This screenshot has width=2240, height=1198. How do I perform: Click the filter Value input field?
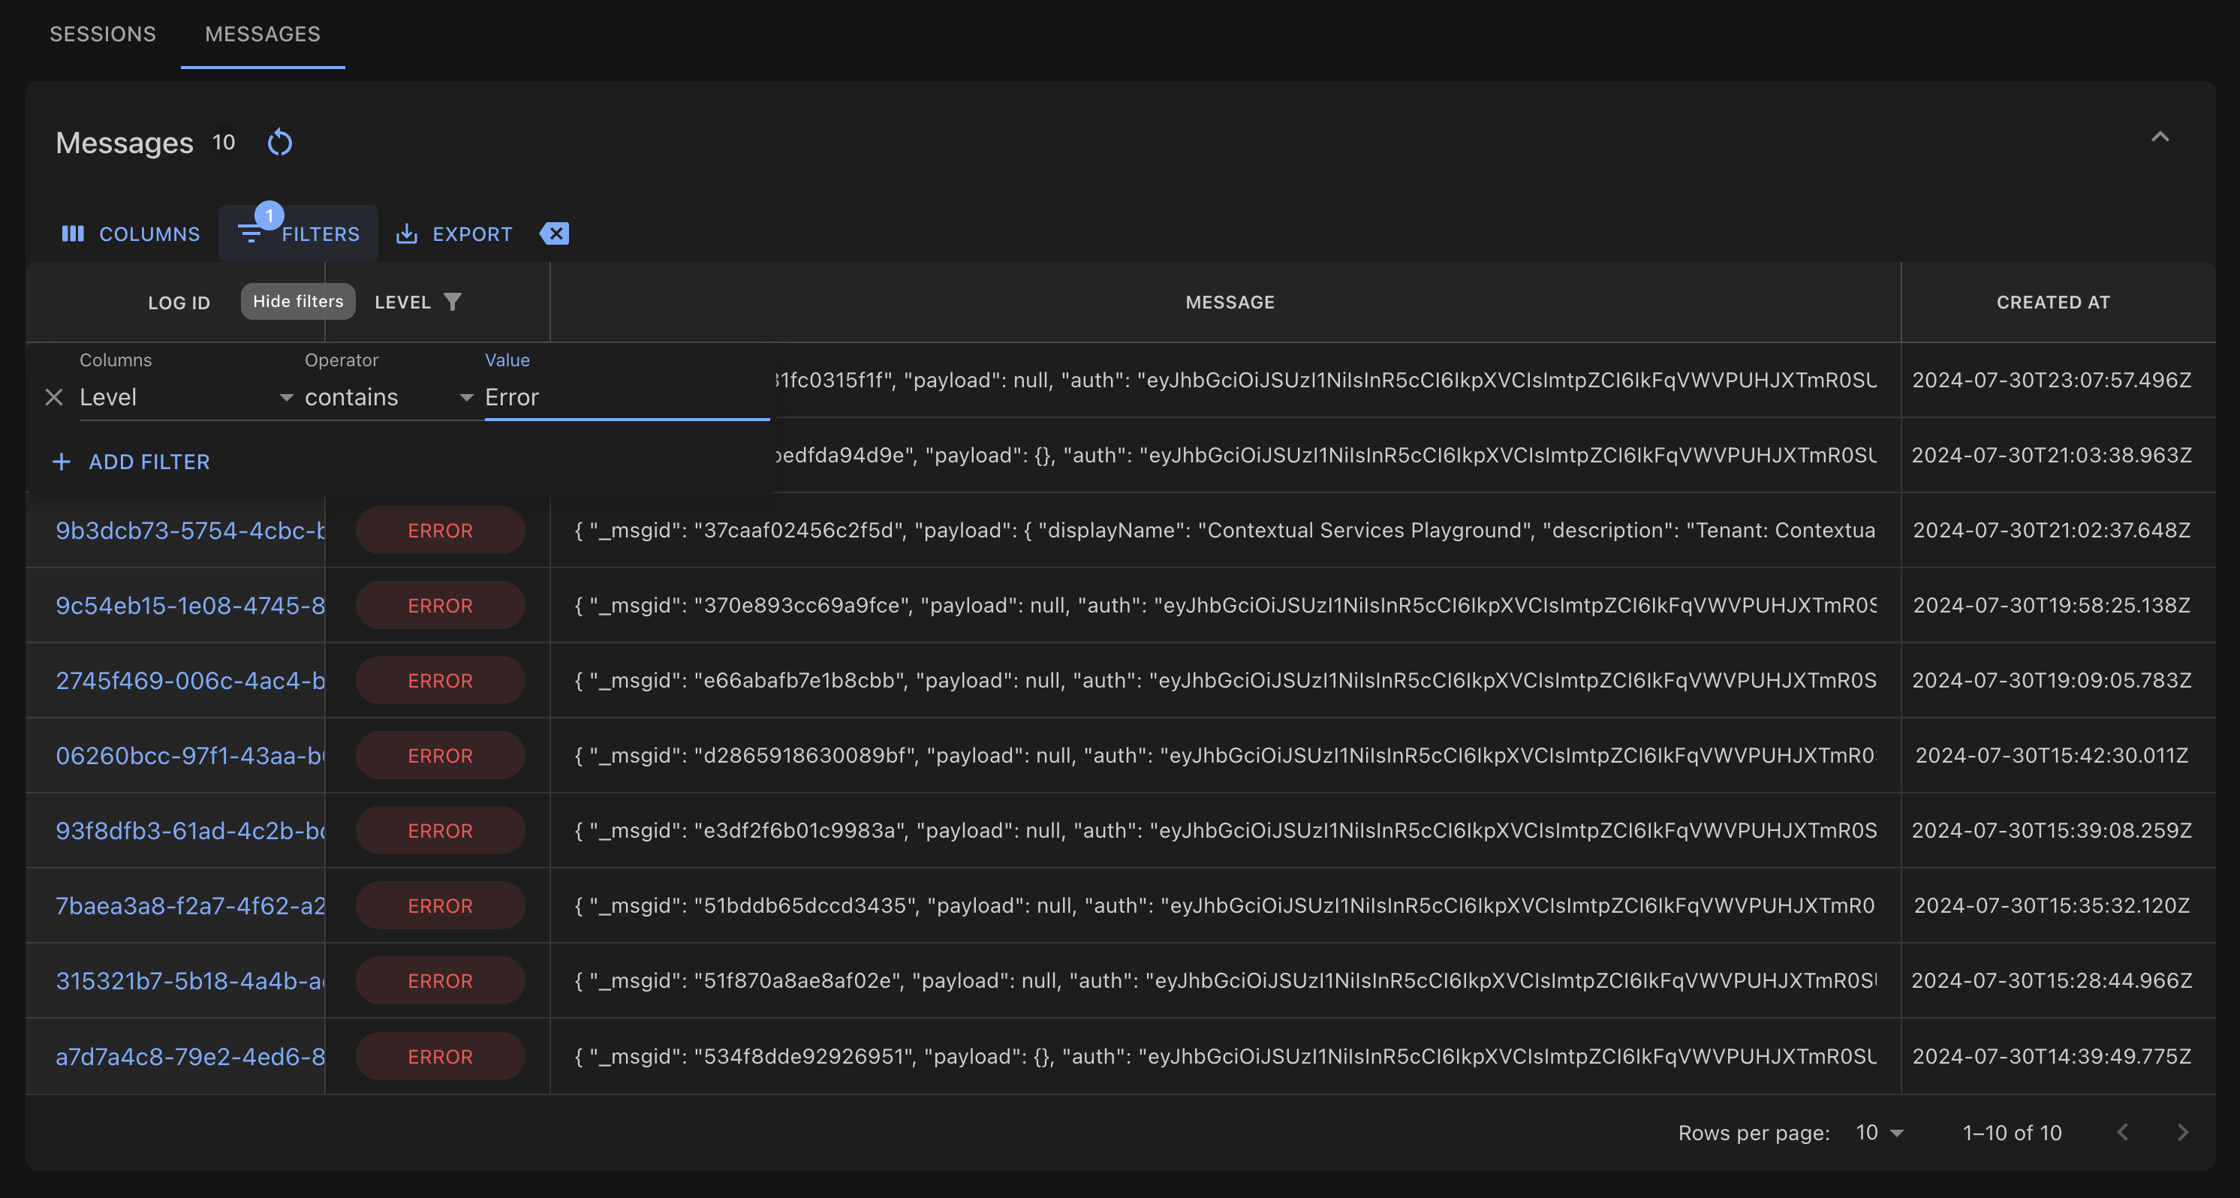[626, 397]
